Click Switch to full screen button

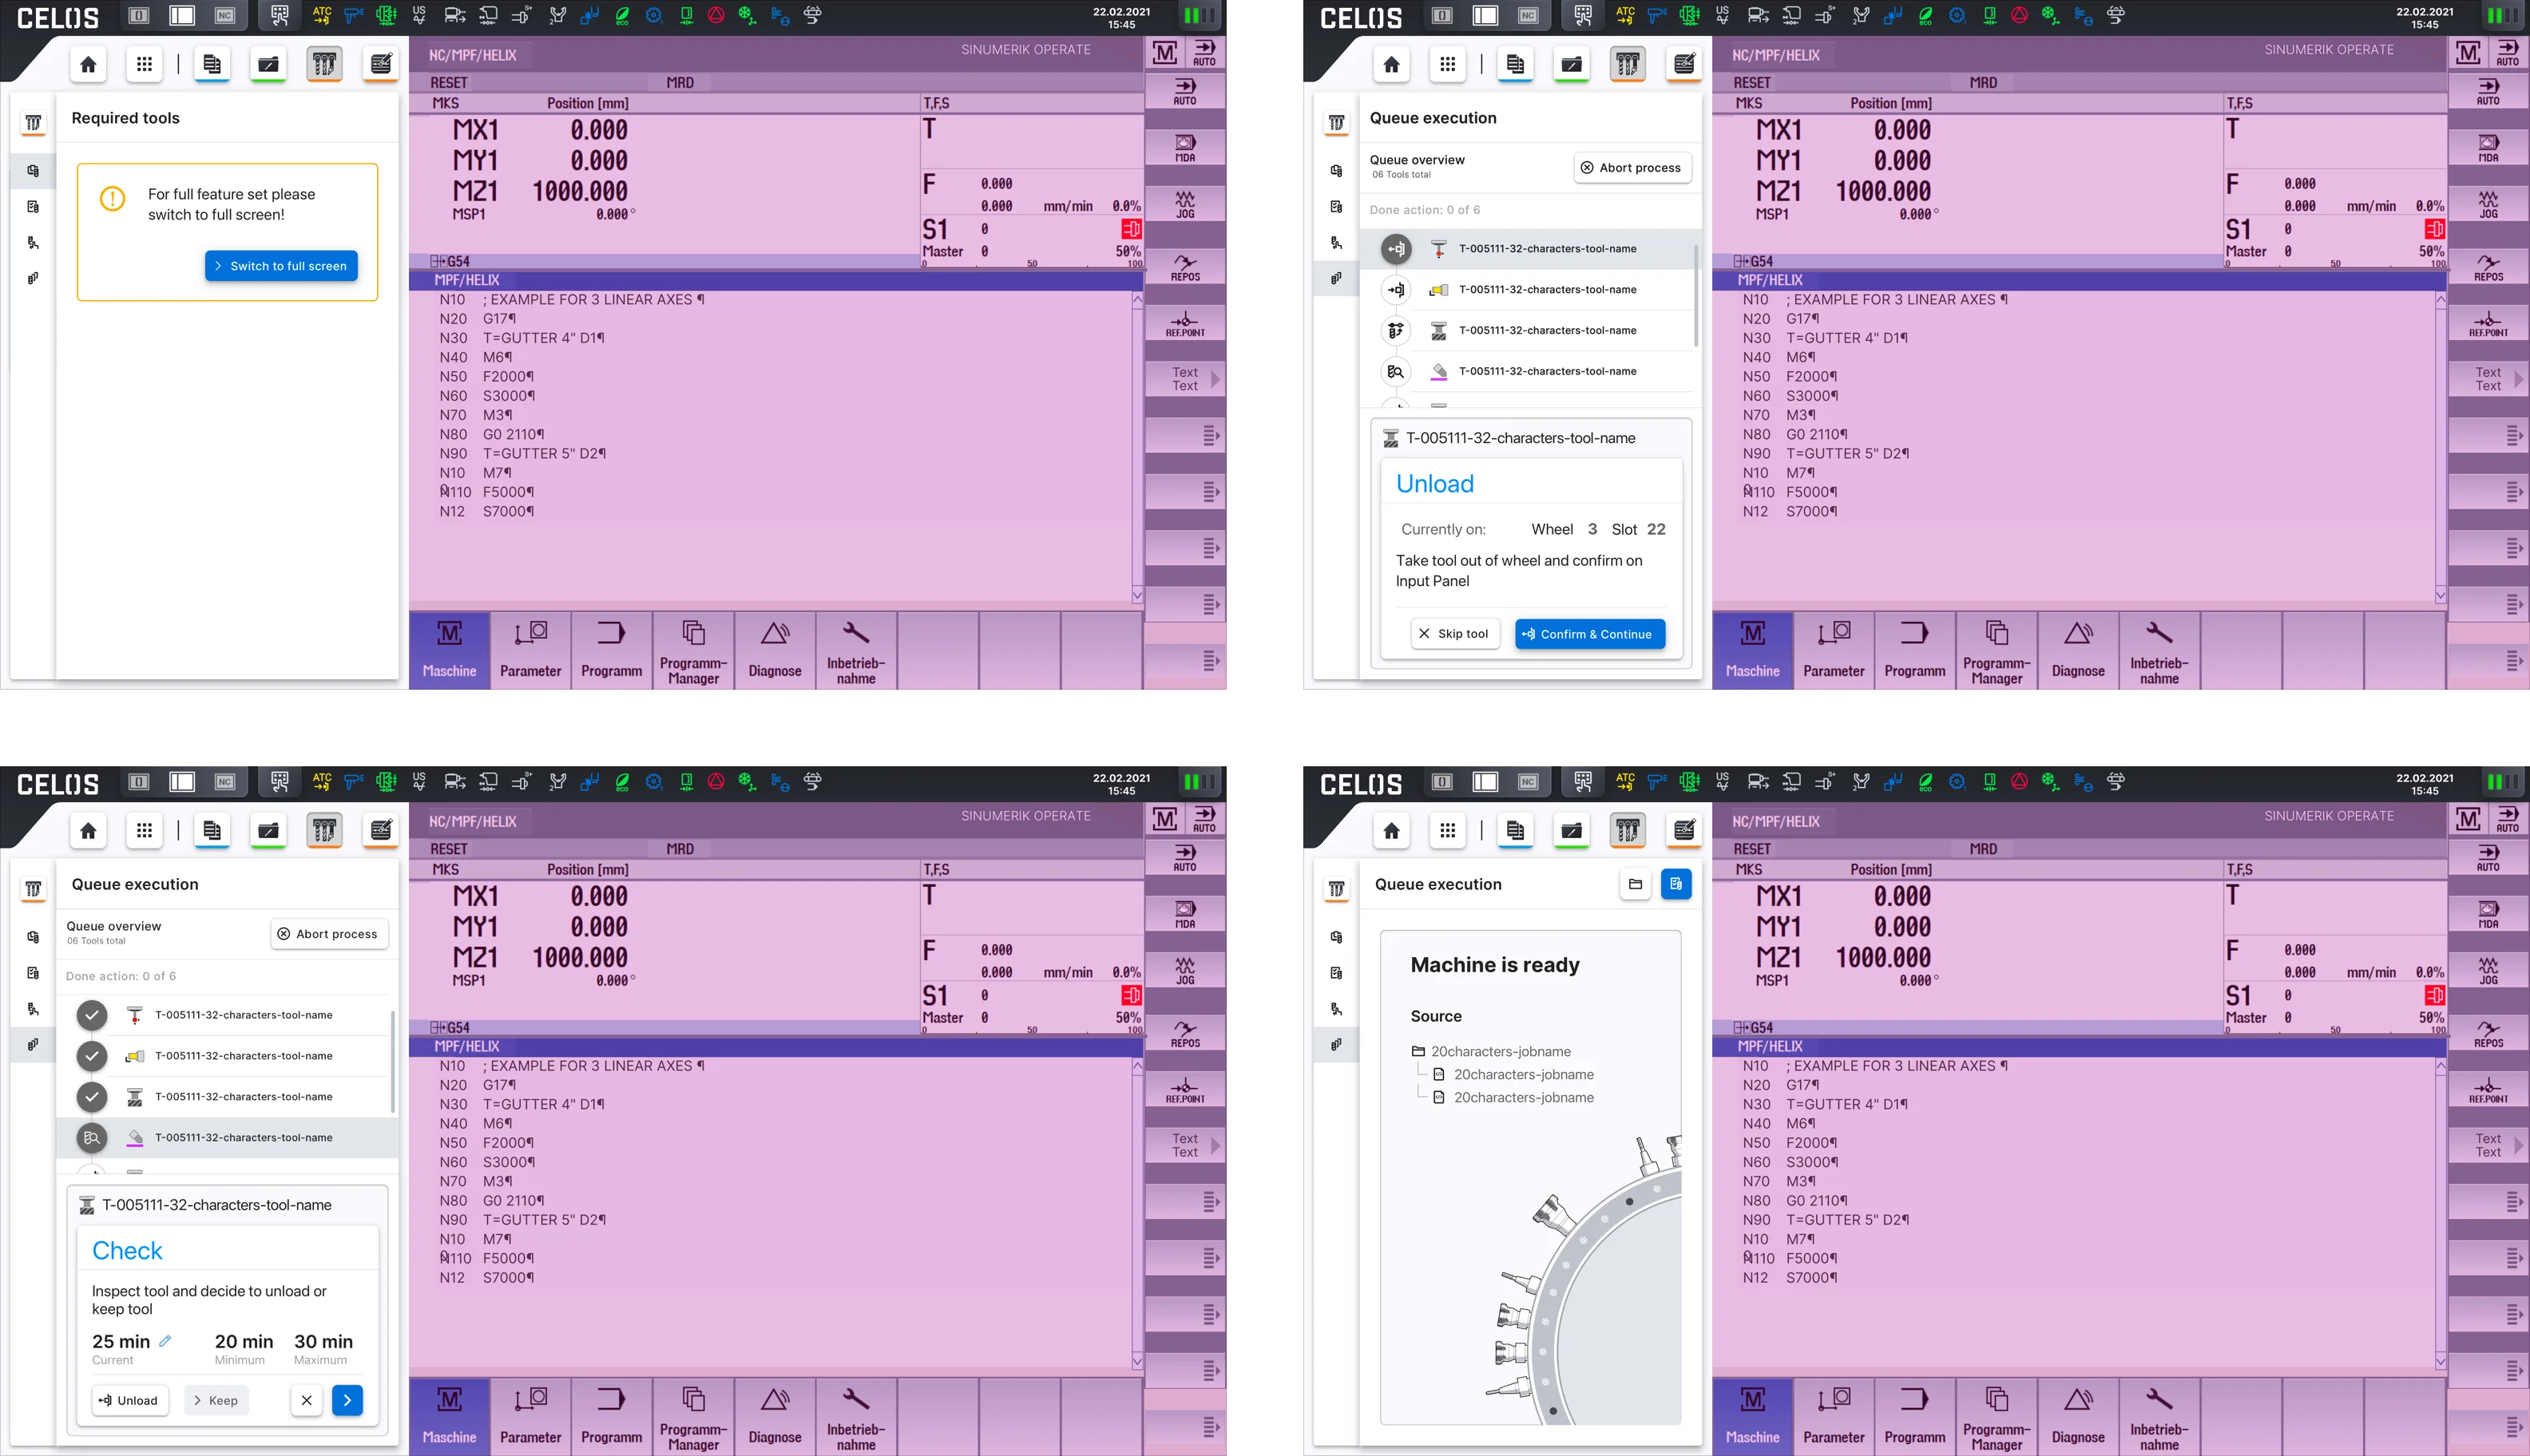tap(281, 266)
